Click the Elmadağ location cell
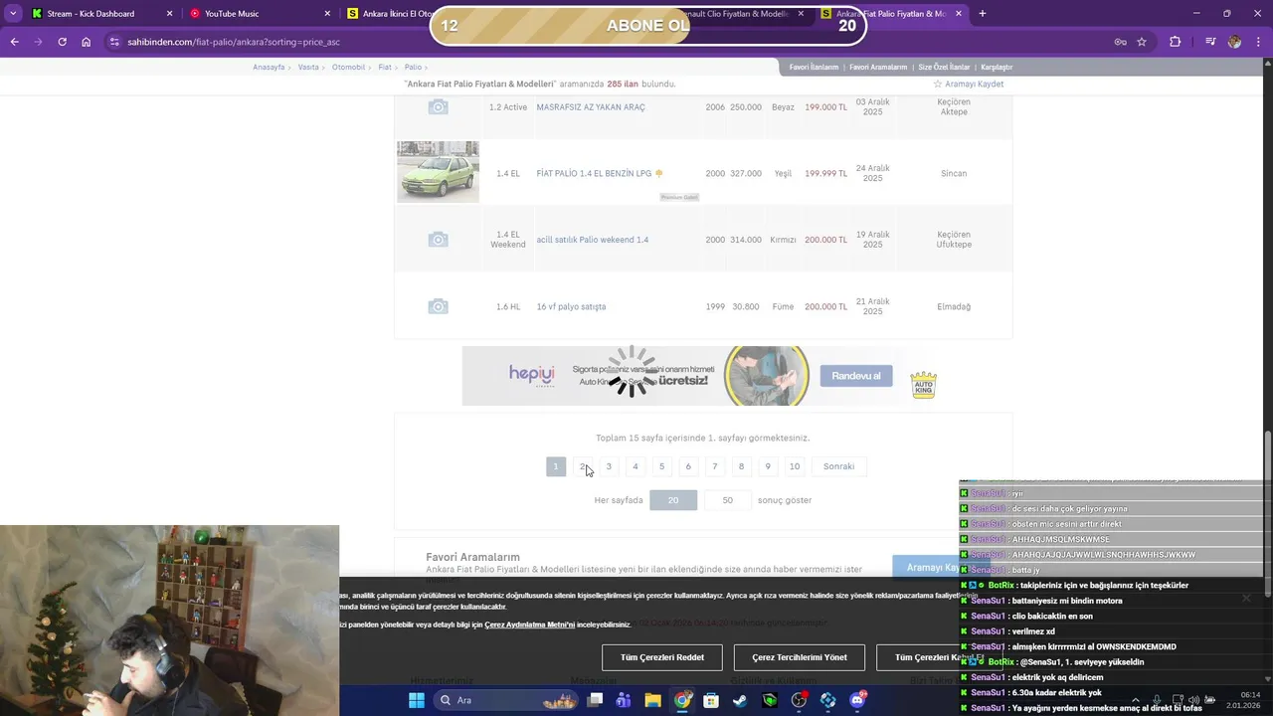This screenshot has height=716, width=1273. pyautogui.click(x=954, y=306)
